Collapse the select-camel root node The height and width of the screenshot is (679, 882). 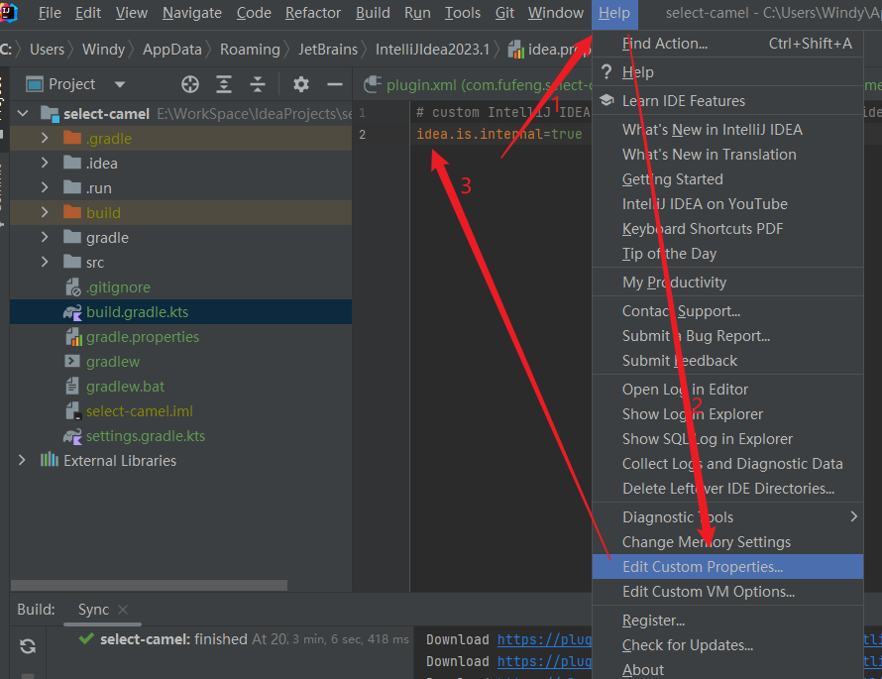23,114
